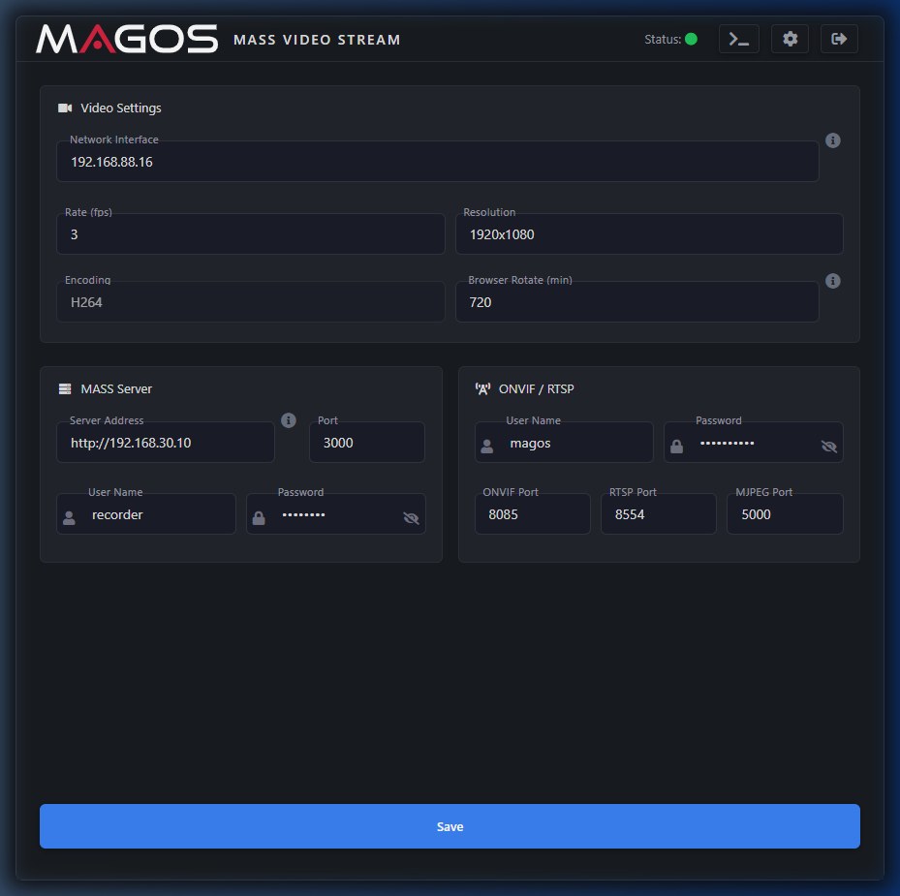Viewport: 900px width, 896px height.
Task: Click the ONVIF Port 8085 field
Action: pyautogui.click(x=532, y=514)
